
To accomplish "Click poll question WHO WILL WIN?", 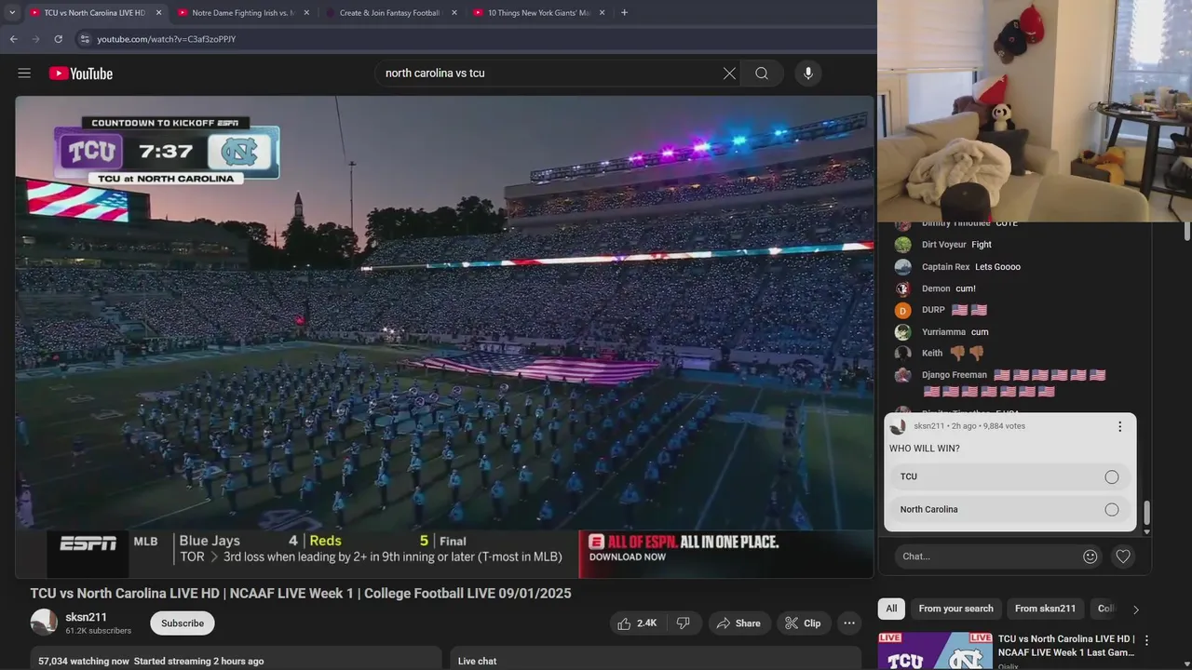I will pyautogui.click(x=924, y=449).
